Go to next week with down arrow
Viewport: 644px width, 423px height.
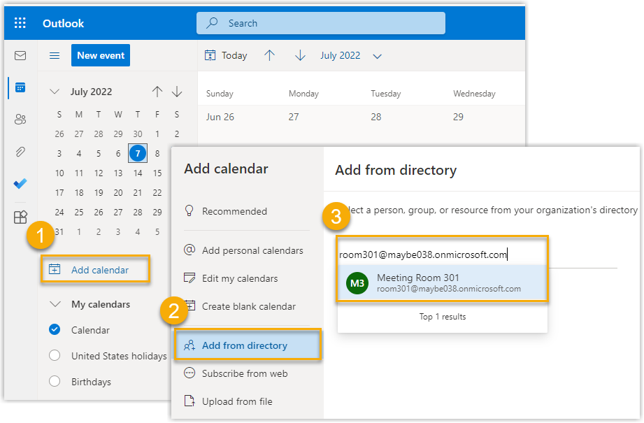pos(301,56)
